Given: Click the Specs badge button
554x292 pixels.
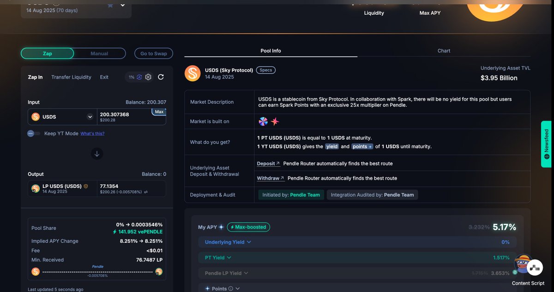Looking at the screenshot, I should (x=266, y=70).
